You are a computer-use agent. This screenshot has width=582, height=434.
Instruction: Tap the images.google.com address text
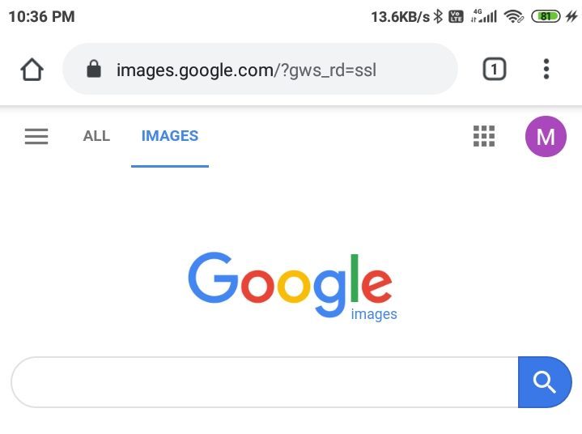[x=246, y=70]
